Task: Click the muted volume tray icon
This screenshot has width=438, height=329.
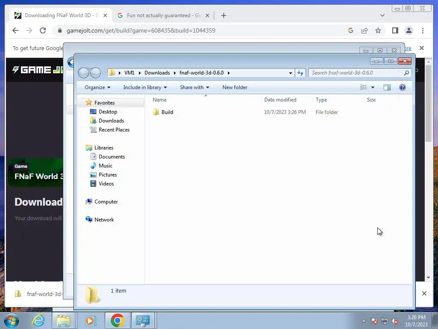Action: (395, 321)
